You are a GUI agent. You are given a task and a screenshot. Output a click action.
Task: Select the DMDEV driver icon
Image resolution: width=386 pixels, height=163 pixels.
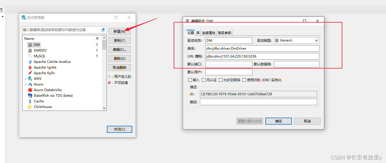pyautogui.click(x=30, y=50)
